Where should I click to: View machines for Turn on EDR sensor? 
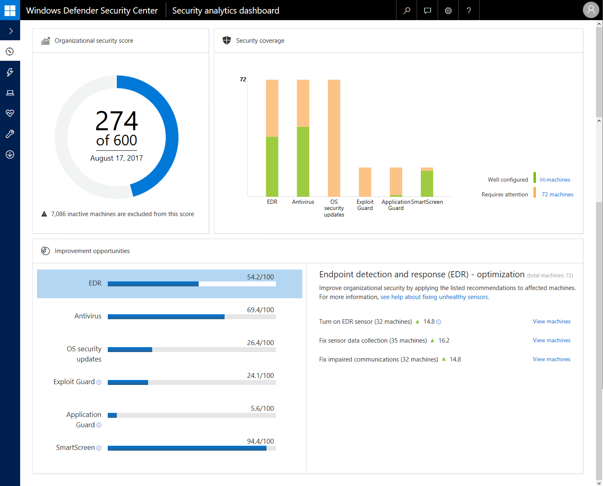551,322
